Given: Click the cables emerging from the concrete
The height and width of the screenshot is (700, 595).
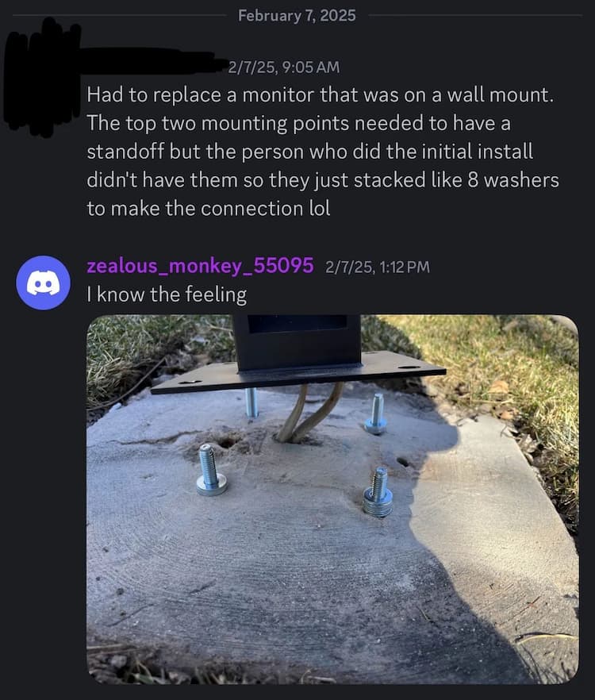Looking at the screenshot, I should [309, 413].
